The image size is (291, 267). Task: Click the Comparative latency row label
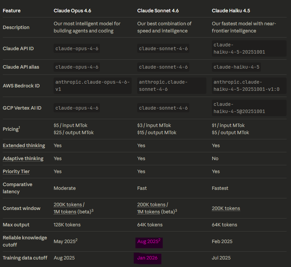pos(17,188)
